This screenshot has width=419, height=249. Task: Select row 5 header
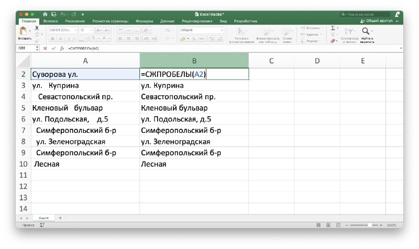(23, 108)
